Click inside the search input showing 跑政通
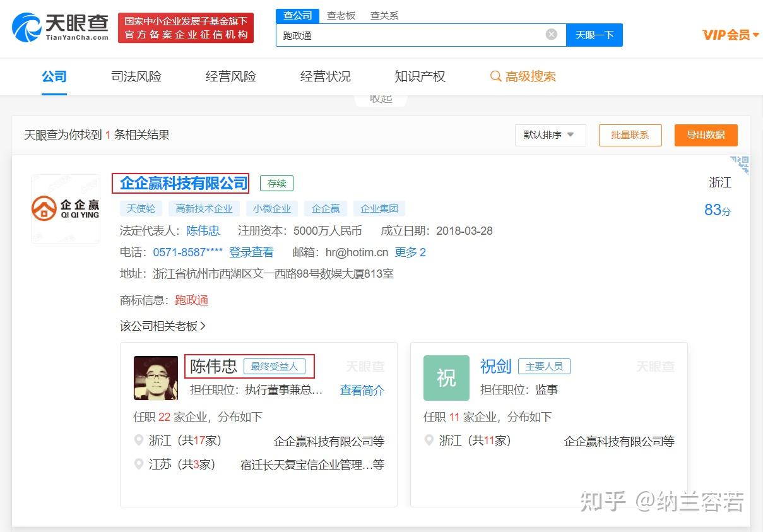 click(410, 35)
